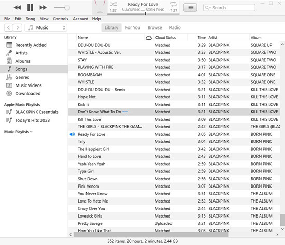Open Artists in the sidebar

pos(34,53)
